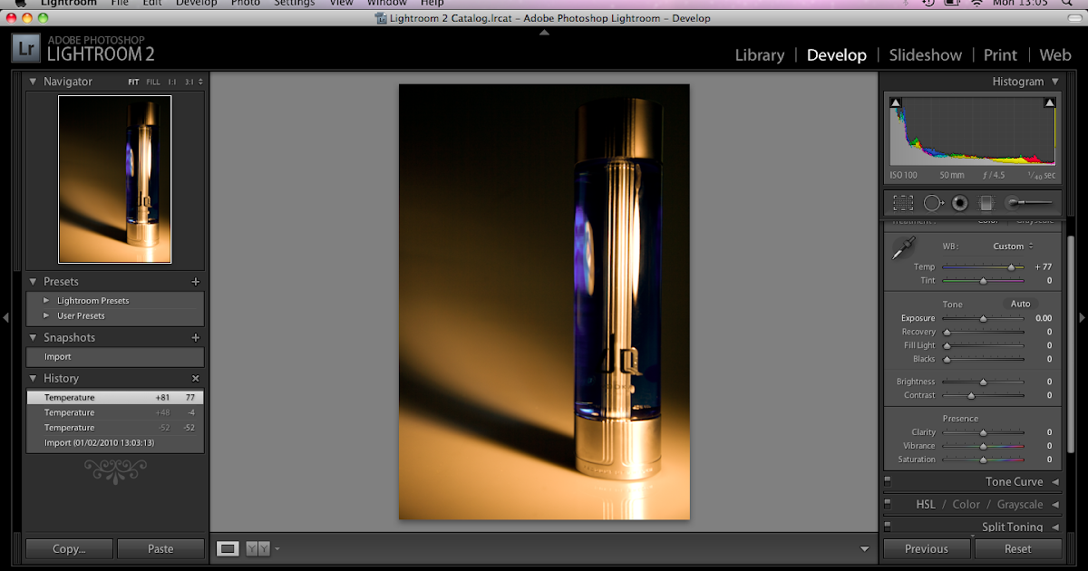Pick the White Balance eyedropper tool
Image resolution: width=1088 pixels, height=571 pixels.
click(x=903, y=247)
